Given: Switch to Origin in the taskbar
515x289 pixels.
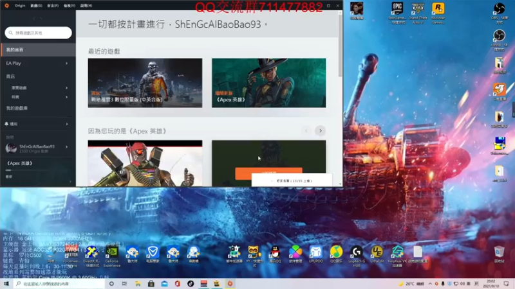Looking at the screenshot, I should pyautogui.click(x=230, y=283).
